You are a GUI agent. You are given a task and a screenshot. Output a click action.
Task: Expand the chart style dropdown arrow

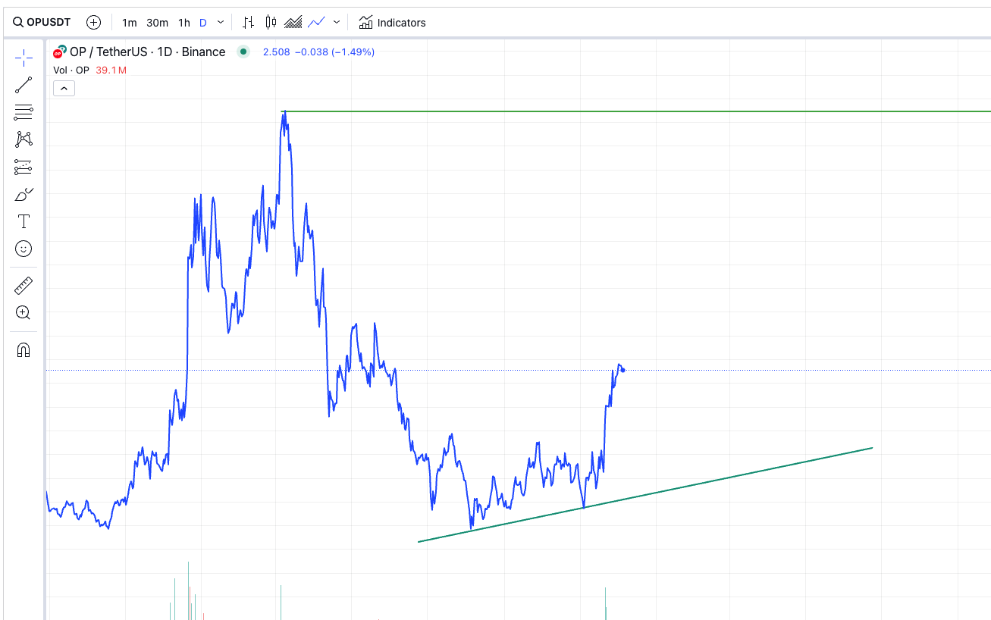click(x=337, y=23)
